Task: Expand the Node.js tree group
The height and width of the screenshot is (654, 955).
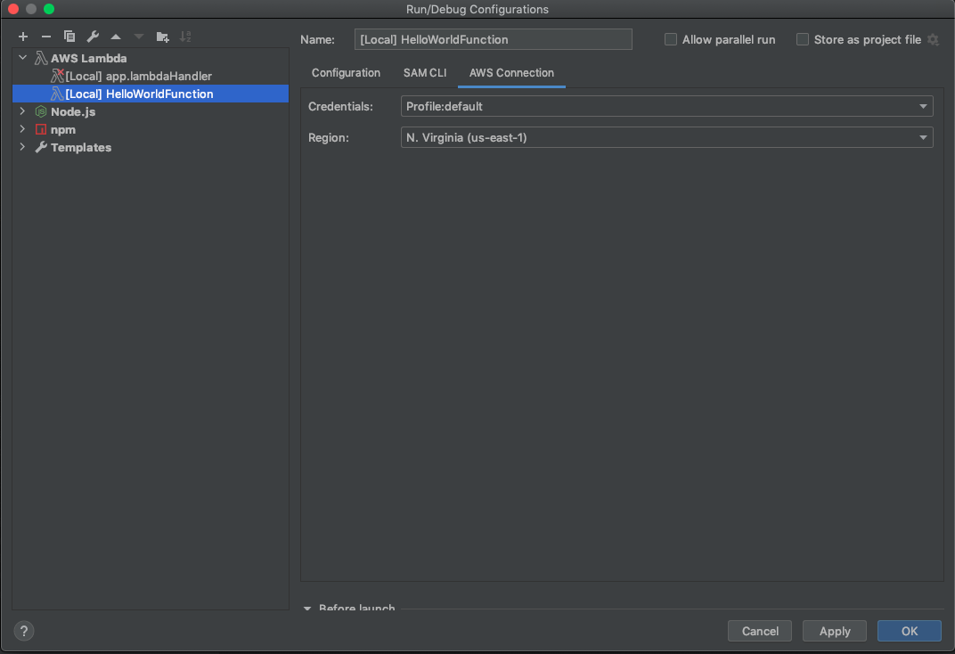Action: pos(22,111)
